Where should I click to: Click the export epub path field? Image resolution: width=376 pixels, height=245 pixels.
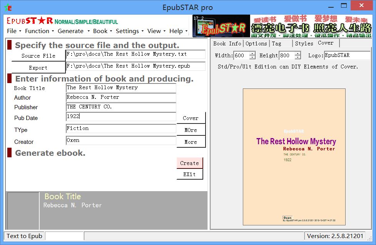135,66
